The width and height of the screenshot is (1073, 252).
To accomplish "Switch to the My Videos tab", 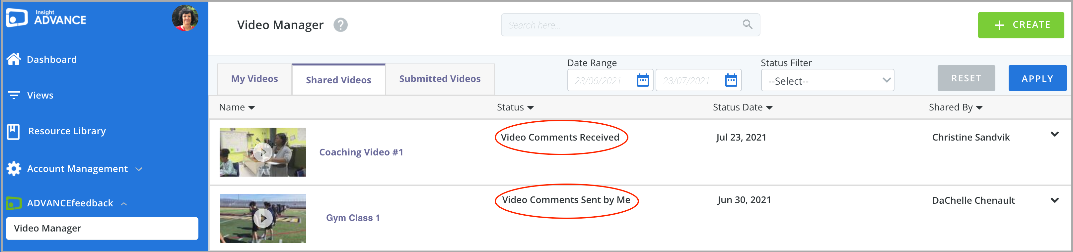I will 254,79.
